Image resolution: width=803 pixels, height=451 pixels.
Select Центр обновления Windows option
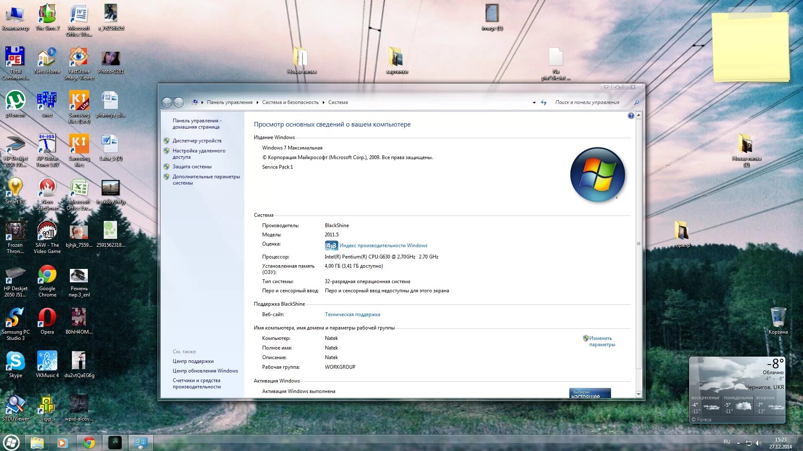[x=205, y=370]
